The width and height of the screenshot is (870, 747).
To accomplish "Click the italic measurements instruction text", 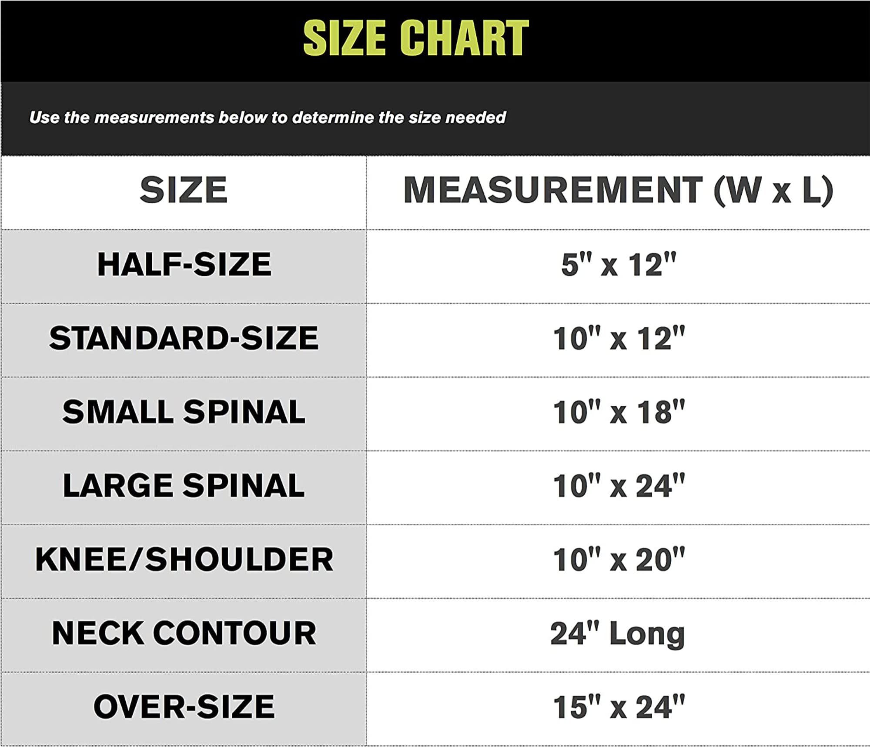I will pyautogui.click(x=267, y=117).
